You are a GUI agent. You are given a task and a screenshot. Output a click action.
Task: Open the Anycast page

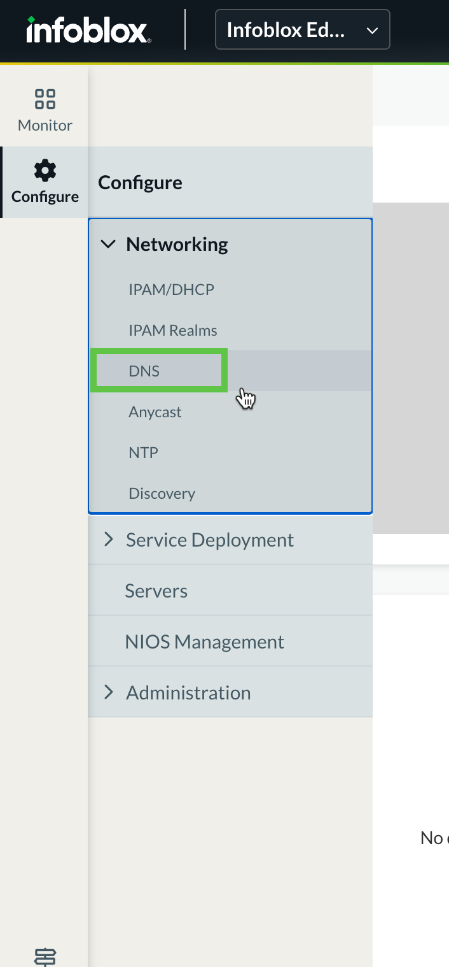[x=155, y=412]
